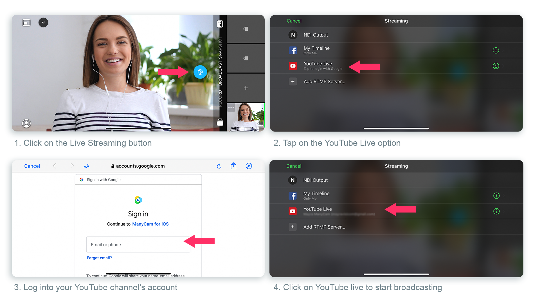The image size is (540, 304).
Task: Tap the NDI 'N' icon in the step 2 panel
Action: point(293,35)
